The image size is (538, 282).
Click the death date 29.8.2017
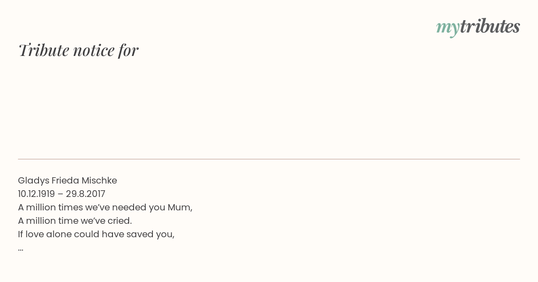click(86, 194)
